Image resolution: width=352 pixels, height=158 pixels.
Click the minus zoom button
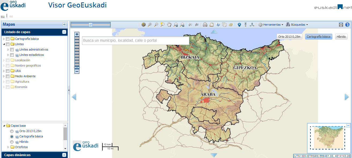click(x=77, y=71)
